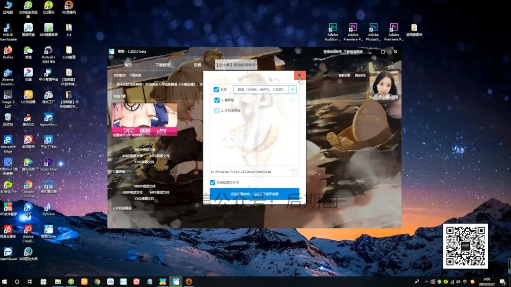The height and width of the screenshot is (287, 511).
Task: Click the login Bilibili account link
Action: click(343, 51)
